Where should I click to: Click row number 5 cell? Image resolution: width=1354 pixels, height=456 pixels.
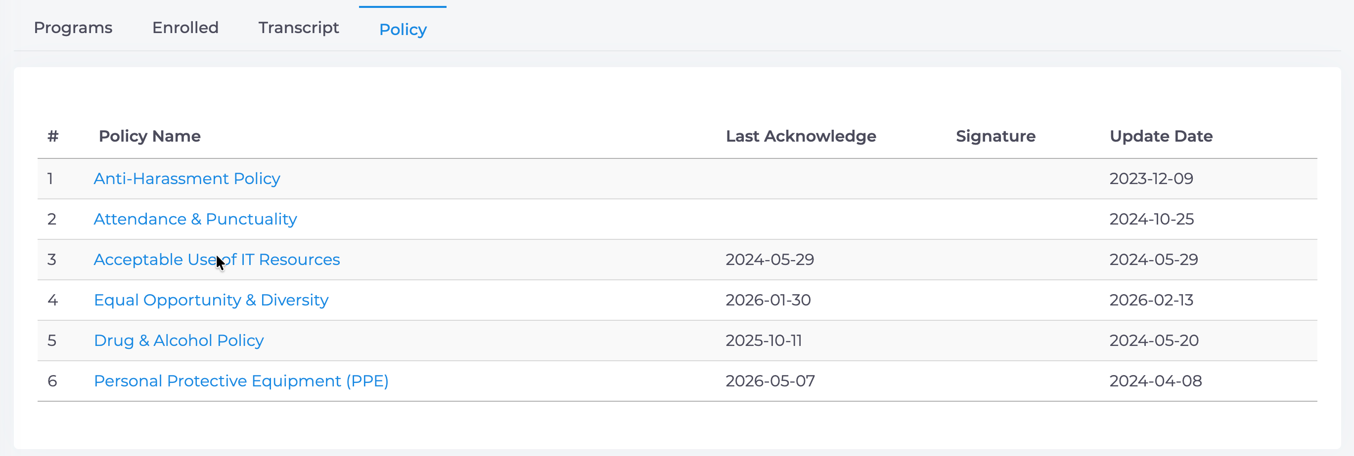pos(51,341)
